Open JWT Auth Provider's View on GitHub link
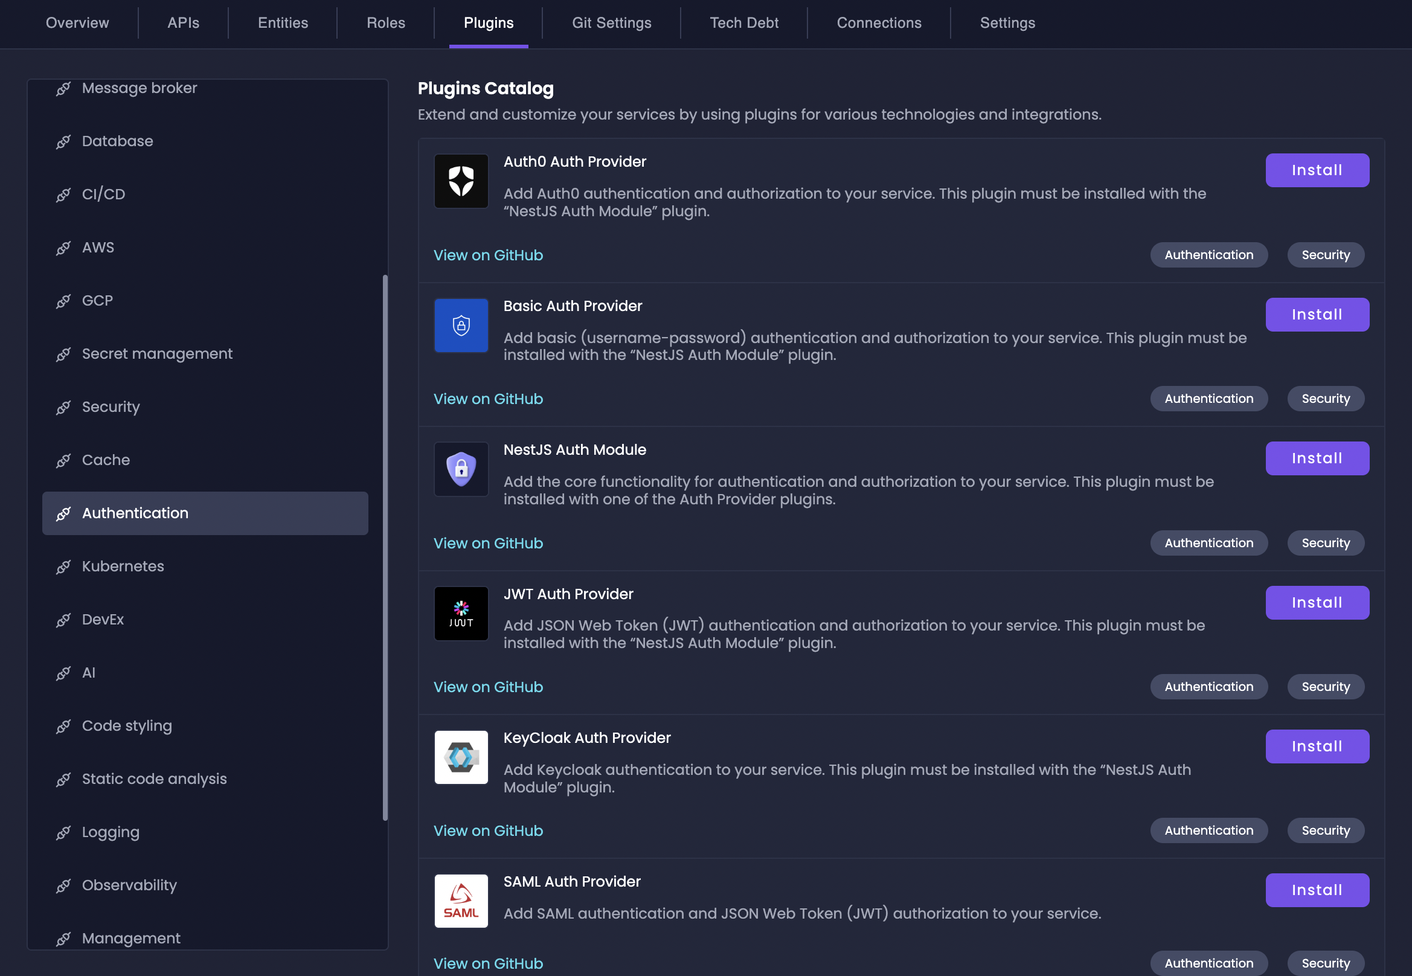 488,687
